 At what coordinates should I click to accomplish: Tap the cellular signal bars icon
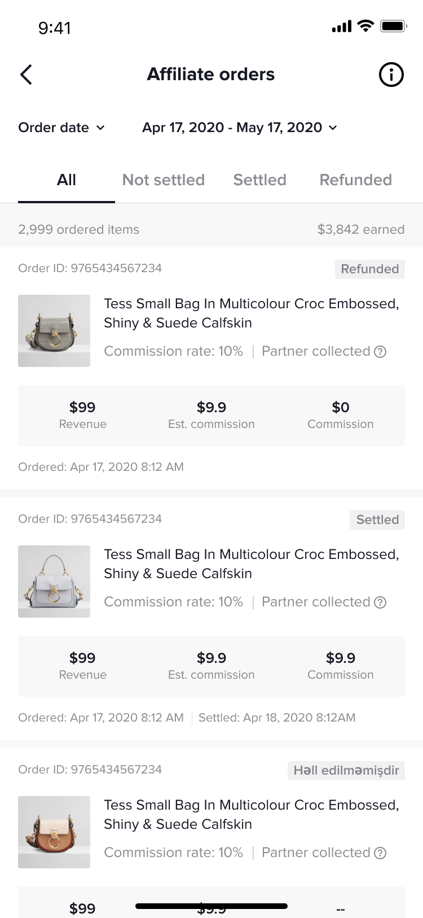(x=342, y=26)
